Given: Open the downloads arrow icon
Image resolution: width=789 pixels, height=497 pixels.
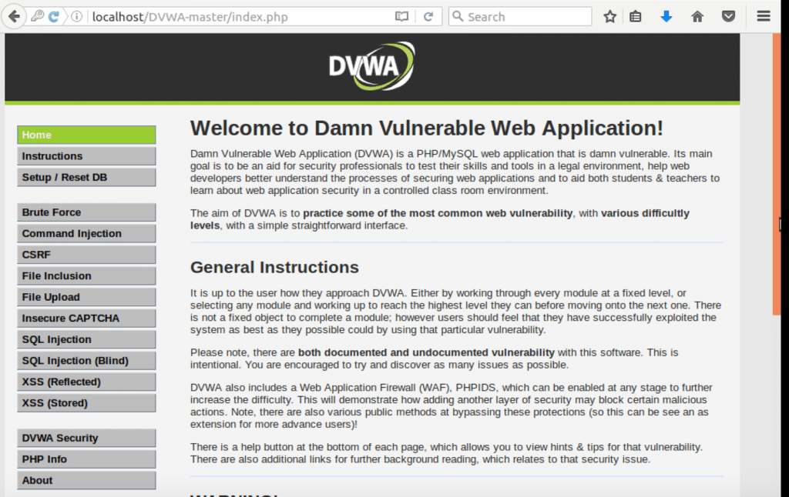Looking at the screenshot, I should click(x=666, y=17).
